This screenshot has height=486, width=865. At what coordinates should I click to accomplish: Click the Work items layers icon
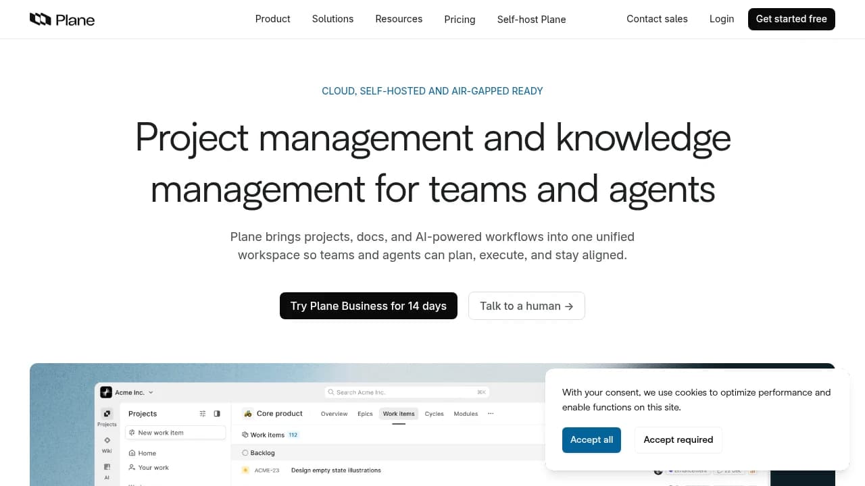[x=245, y=435]
